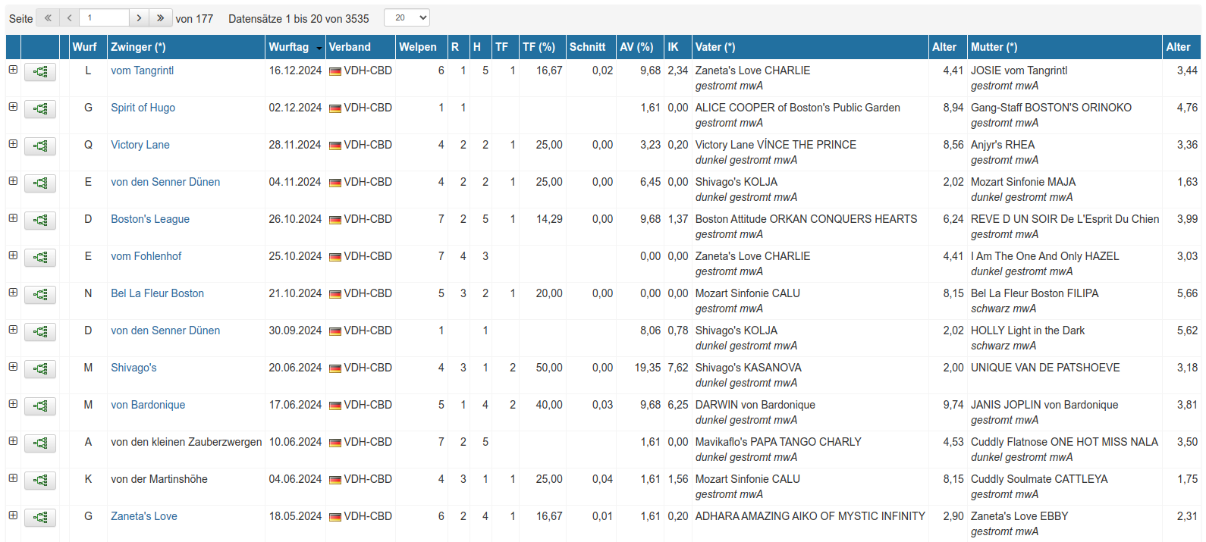Expand the Spirit of Hugo litter row
The image size is (1206, 542).
pyautogui.click(x=13, y=106)
